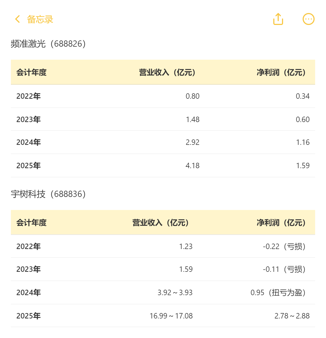Select 2025年 row label in 宇树科技 table
The height and width of the screenshot is (338, 326).
tap(29, 316)
